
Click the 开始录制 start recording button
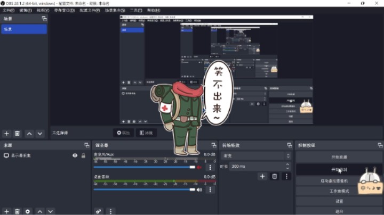[x=339, y=169]
